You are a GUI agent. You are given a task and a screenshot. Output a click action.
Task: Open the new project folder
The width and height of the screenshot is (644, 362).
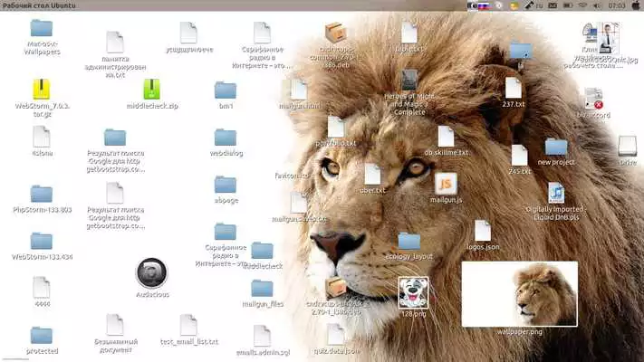[556, 147]
